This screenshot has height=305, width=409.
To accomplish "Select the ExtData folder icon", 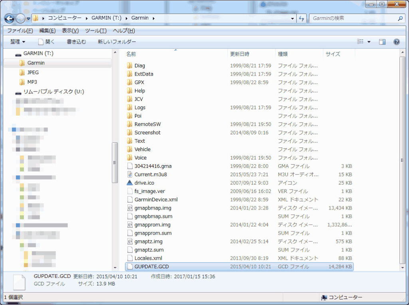I will [130, 74].
